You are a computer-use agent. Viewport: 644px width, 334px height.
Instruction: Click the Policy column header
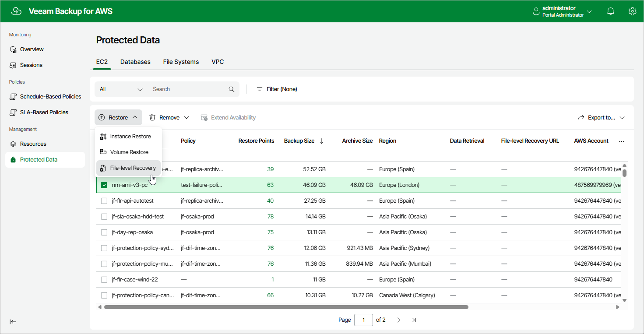click(188, 141)
